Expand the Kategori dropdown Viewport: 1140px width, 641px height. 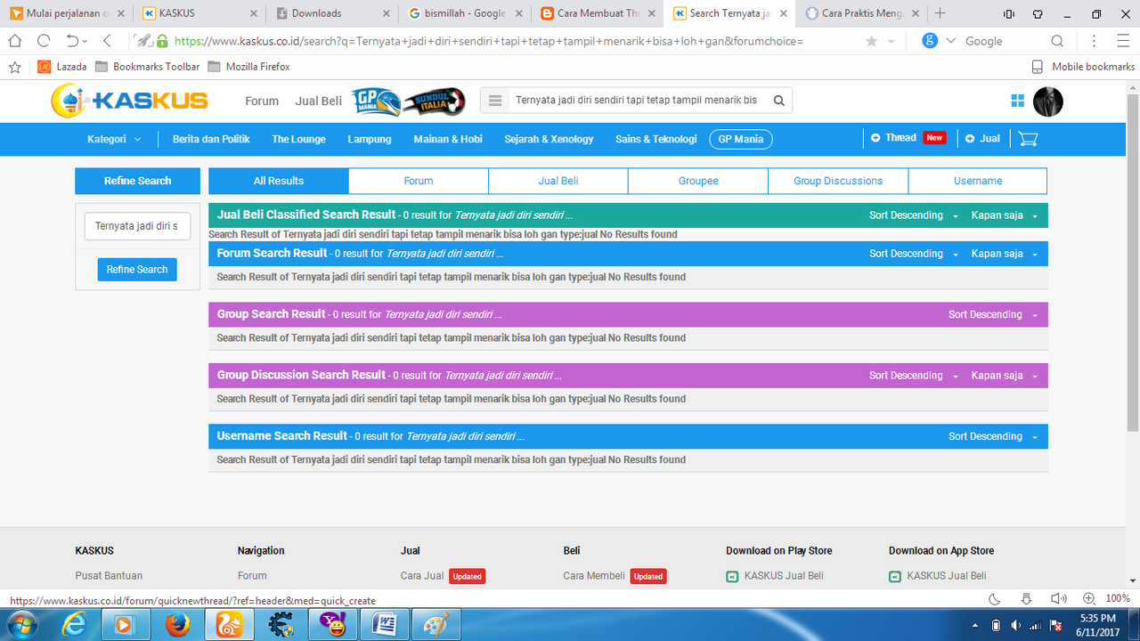[114, 139]
